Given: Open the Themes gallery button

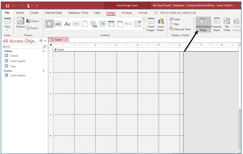Looking at the screenshot, I should pos(20,24).
